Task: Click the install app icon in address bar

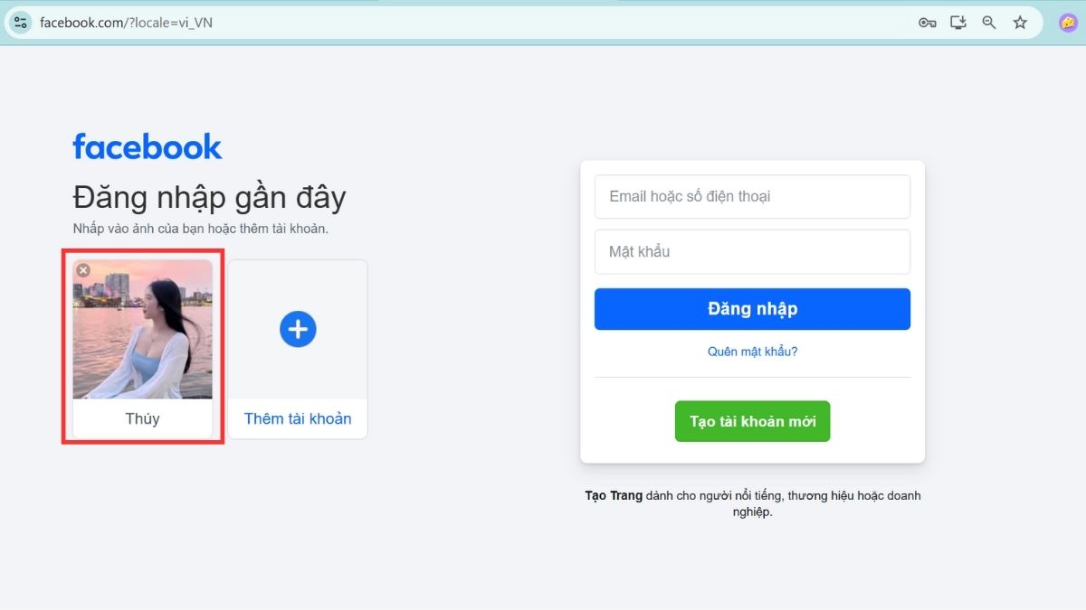Action: 958,23
